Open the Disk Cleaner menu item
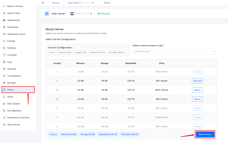Screen dimensions: 228x143 (14, 104)
